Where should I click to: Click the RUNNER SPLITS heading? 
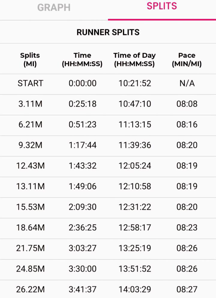point(108,32)
